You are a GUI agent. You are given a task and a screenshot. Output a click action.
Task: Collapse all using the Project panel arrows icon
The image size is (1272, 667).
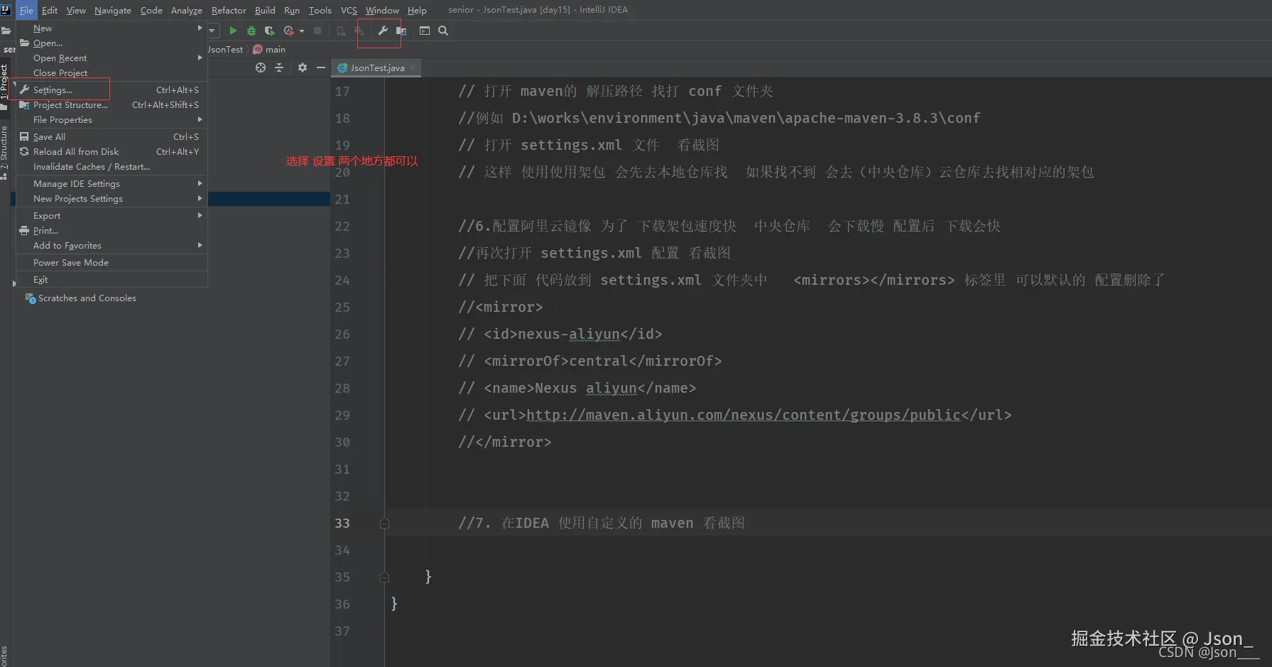pyautogui.click(x=279, y=67)
